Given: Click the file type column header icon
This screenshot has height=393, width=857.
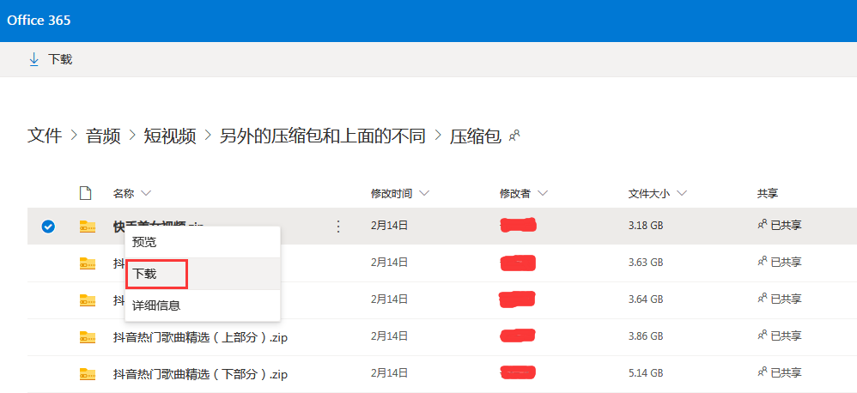Looking at the screenshot, I should tap(85, 193).
